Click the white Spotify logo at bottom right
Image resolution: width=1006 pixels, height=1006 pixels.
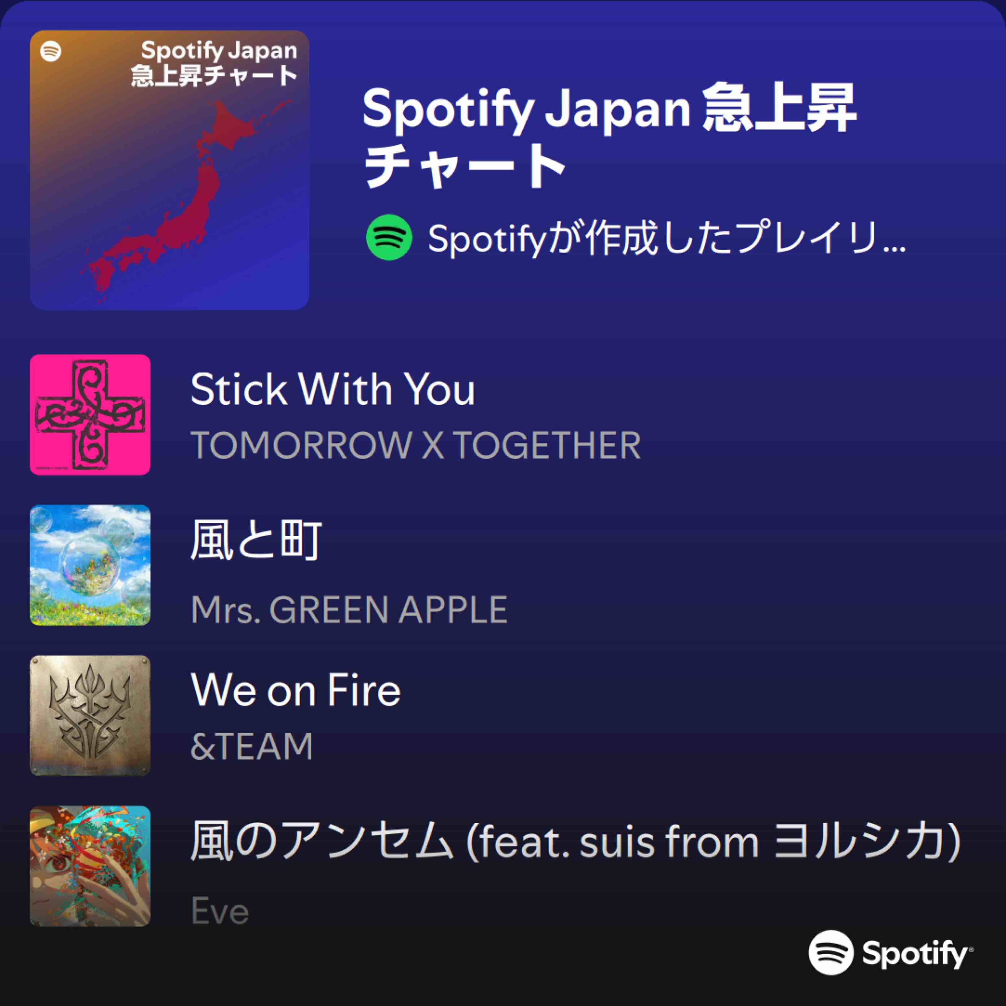pos(830,952)
